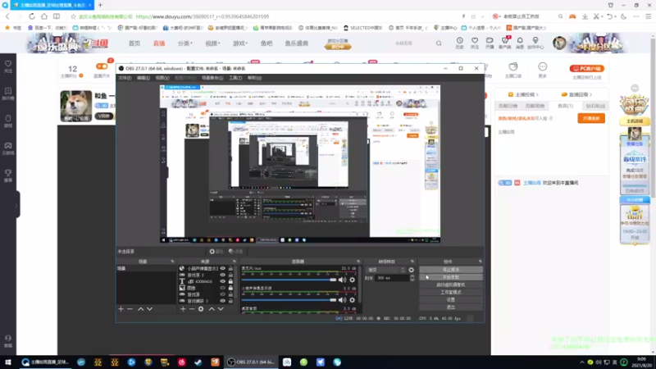
Task: Expand the 游戏 dropdown in Douyu navigation
Action: click(240, 43)
